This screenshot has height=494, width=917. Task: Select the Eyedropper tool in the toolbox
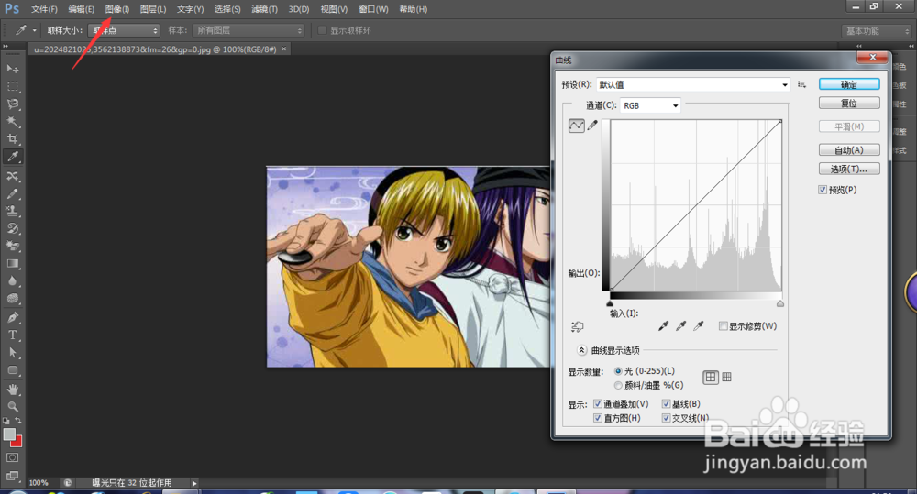coord(12,157)
